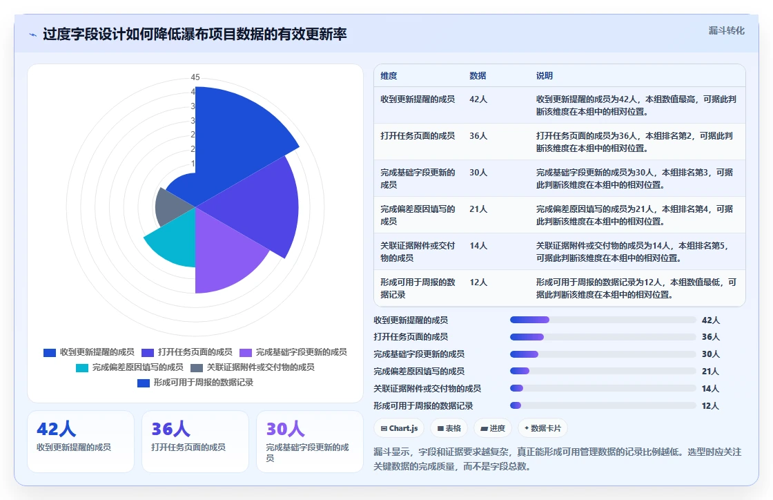This screenshot has width=773, height=500.
Task: Click progress list label 完成基础字段更新的成员
Action: pos(419,354)
